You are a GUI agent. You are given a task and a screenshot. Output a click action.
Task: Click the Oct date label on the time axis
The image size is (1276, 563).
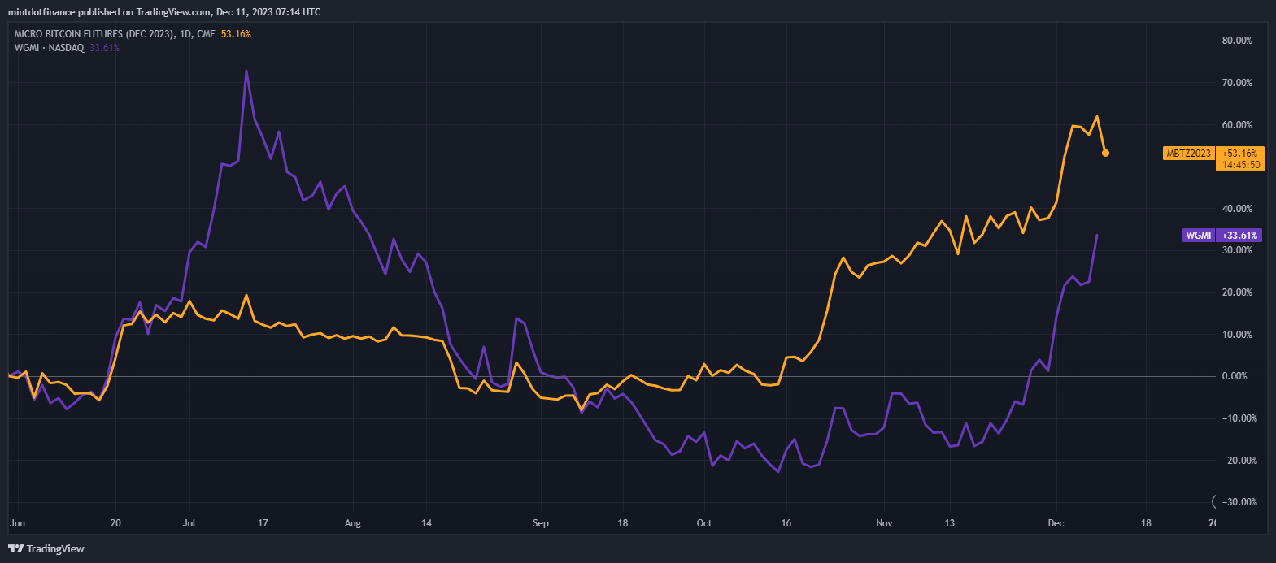tap(704, 523)
